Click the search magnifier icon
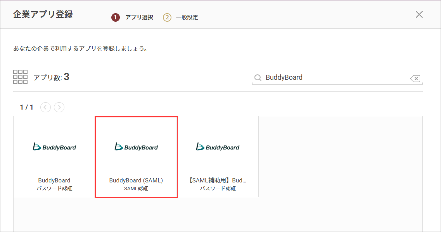The width and height of the screenshot is (441, 232). (258, 77)
